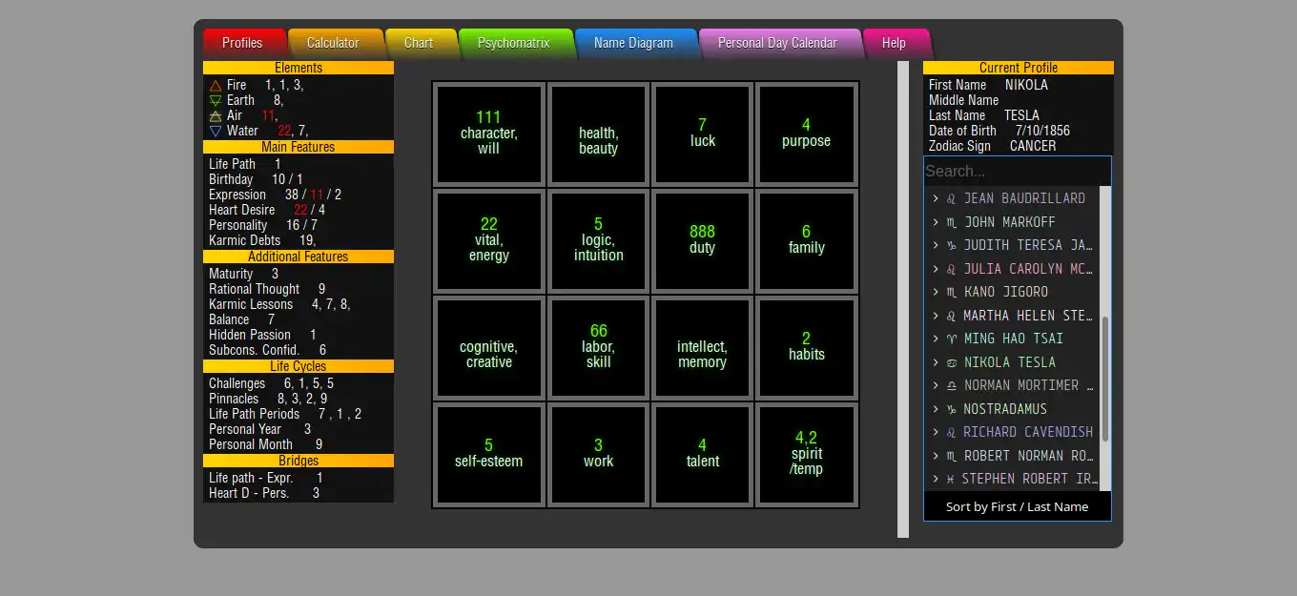Select the Psychomatrix tab
This screenshot has width=1297, height=596.
514,43
